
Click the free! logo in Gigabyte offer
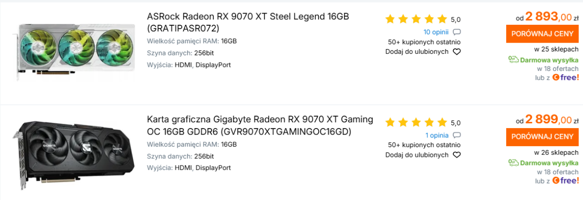pos(566,181)
